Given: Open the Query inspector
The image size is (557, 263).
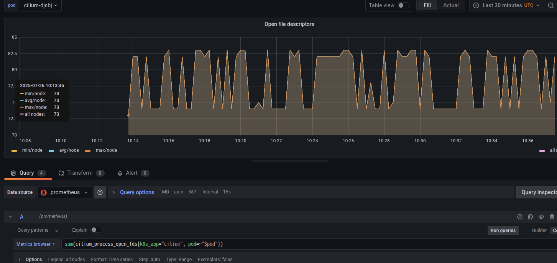Looking at the screenshot, I should [x=536, y=192].
